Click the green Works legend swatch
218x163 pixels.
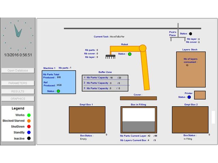pos(29,115)
